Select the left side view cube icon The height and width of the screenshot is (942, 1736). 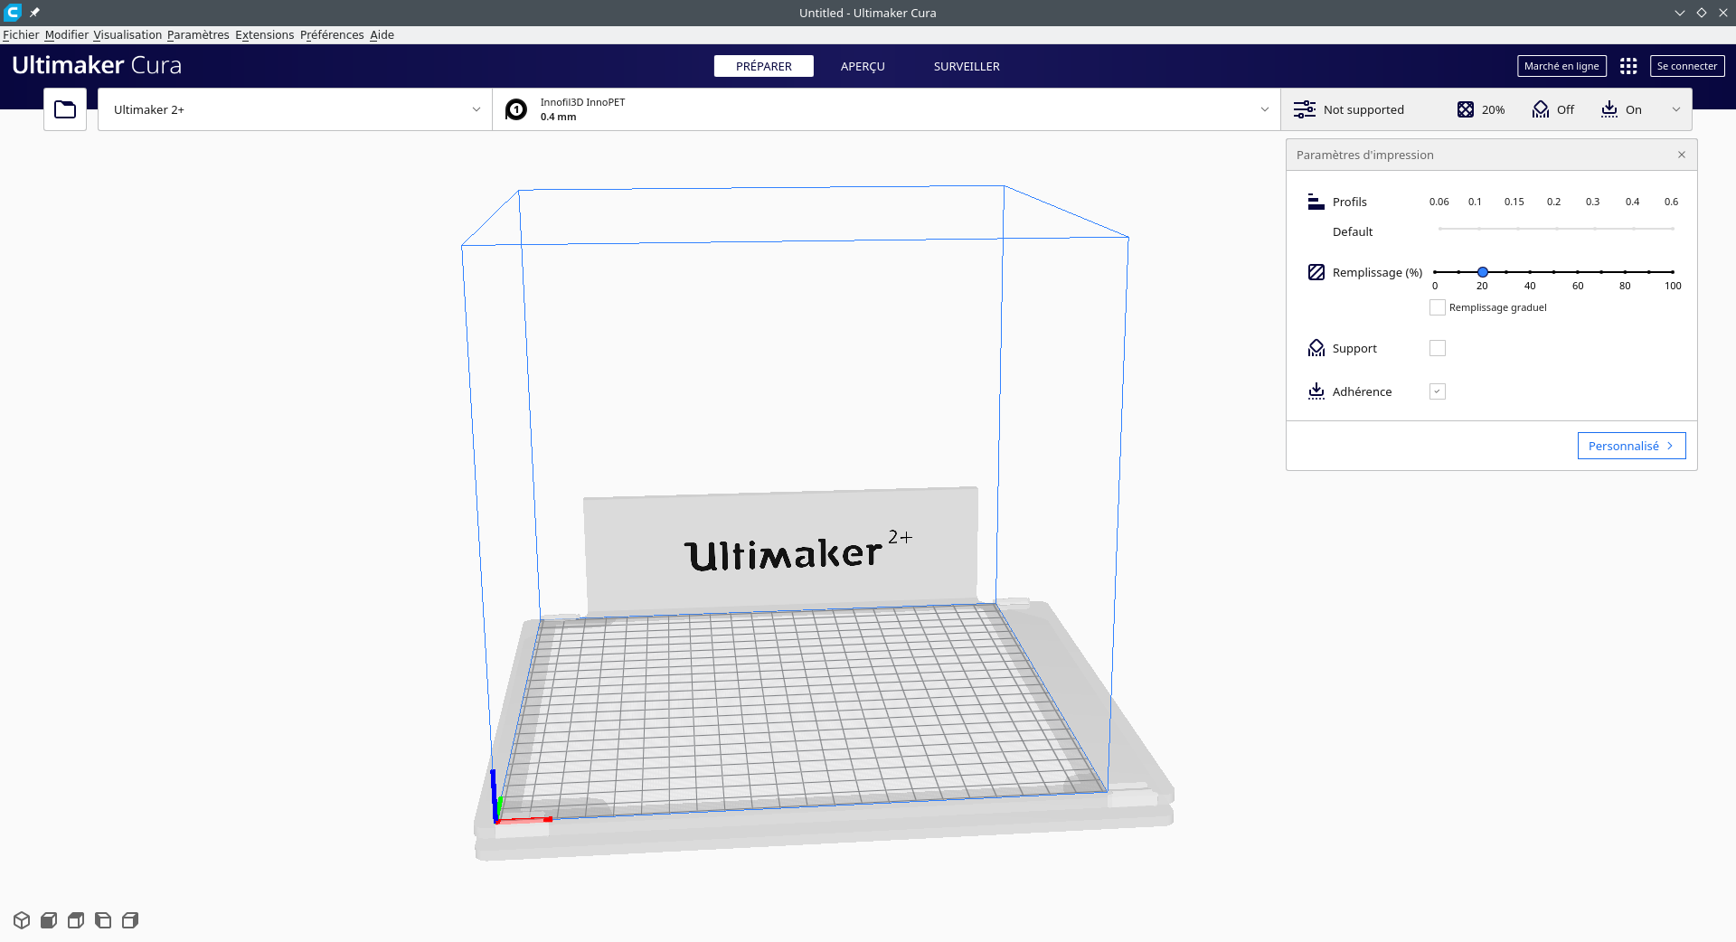103,920
